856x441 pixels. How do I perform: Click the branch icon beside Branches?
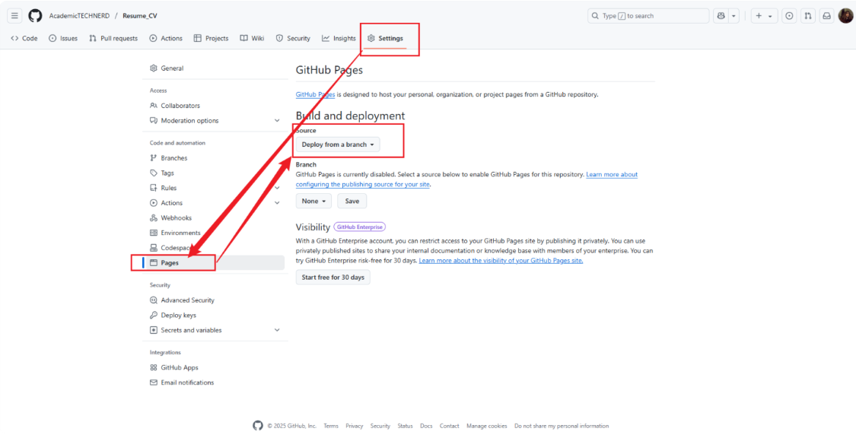(154, 157)
